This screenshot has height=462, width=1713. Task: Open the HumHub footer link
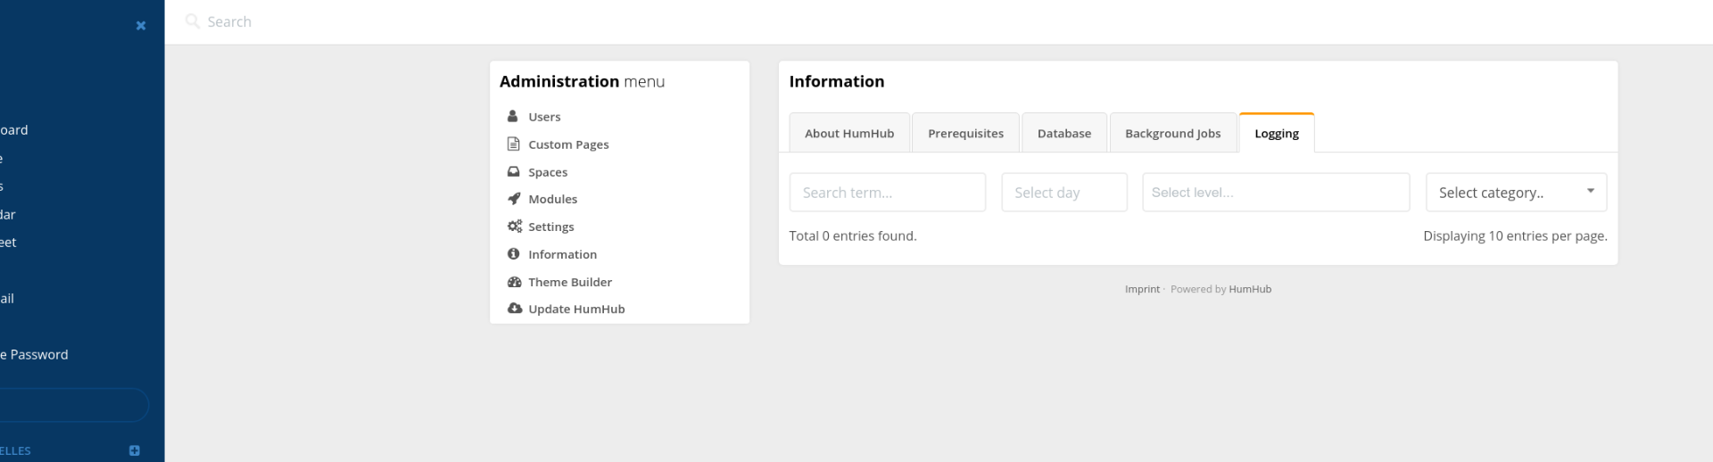click(x=1250, y=289)
